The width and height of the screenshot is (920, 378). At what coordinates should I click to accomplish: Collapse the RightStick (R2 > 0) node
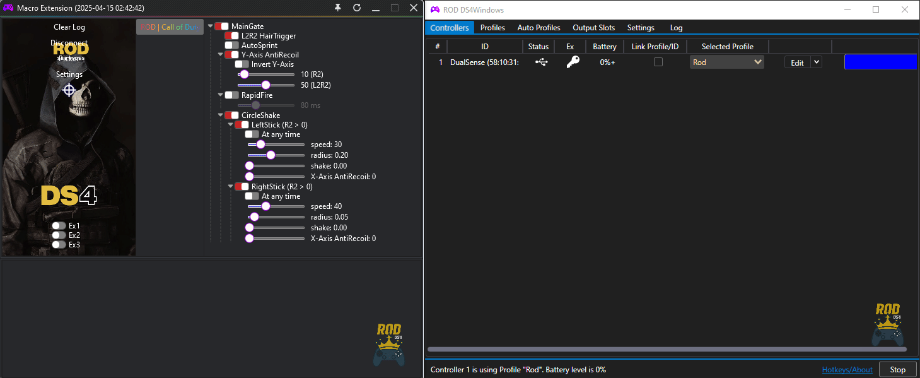point(230,187)
